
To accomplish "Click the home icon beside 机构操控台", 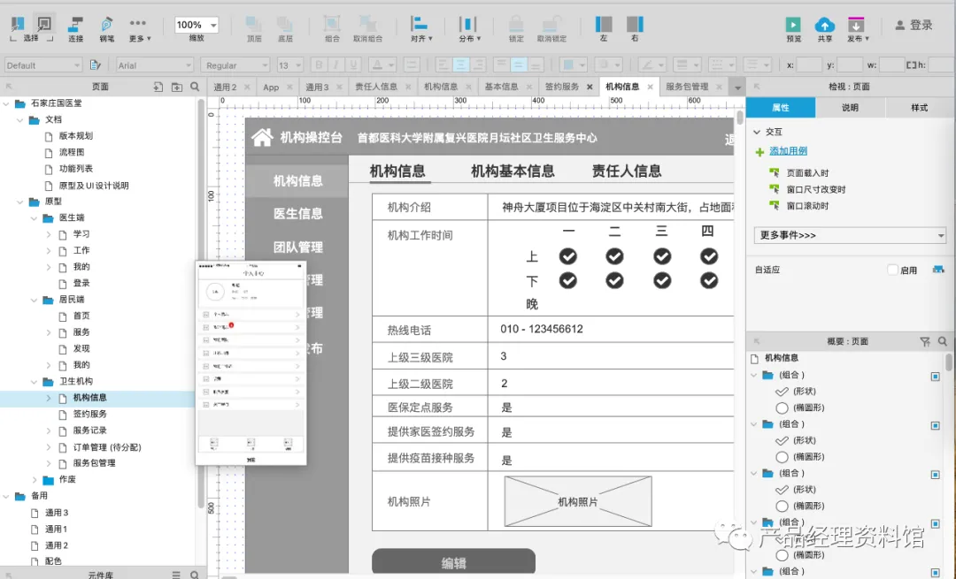I will [x=262, y=137].
